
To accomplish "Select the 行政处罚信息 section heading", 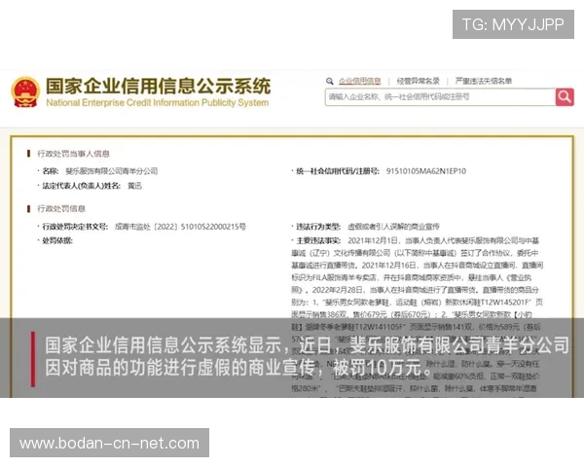I will [x=61, y=208].
